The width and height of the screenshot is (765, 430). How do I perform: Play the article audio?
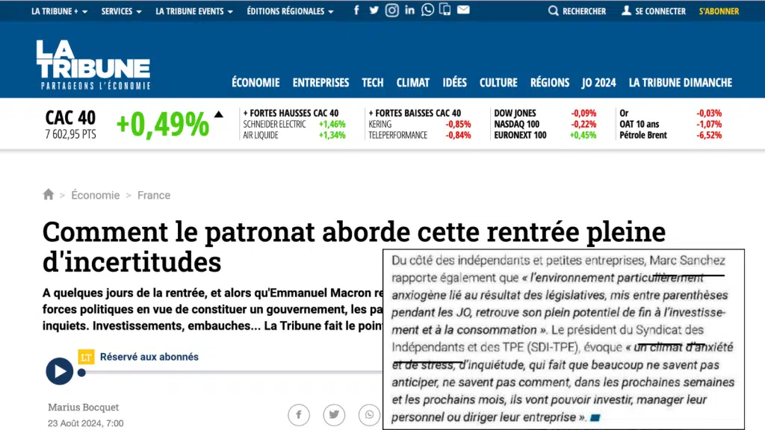[x=60, y=371]
